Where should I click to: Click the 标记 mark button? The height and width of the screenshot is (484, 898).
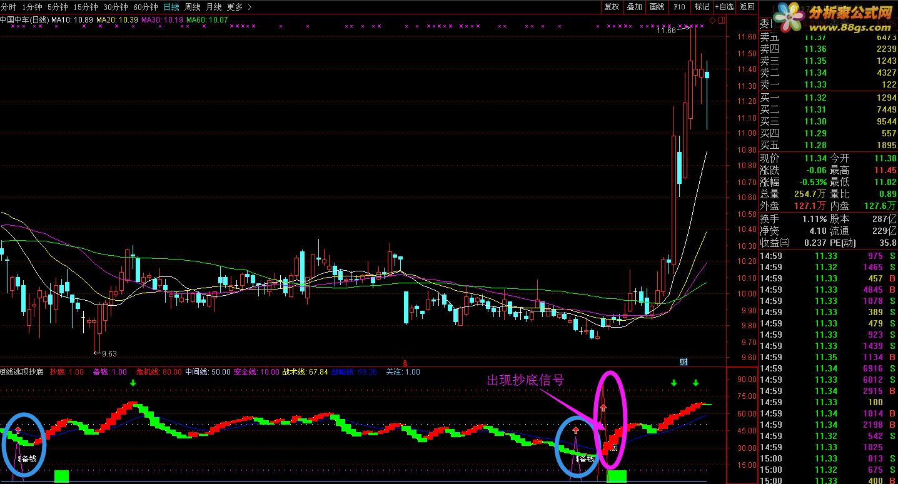click(702, 7)
